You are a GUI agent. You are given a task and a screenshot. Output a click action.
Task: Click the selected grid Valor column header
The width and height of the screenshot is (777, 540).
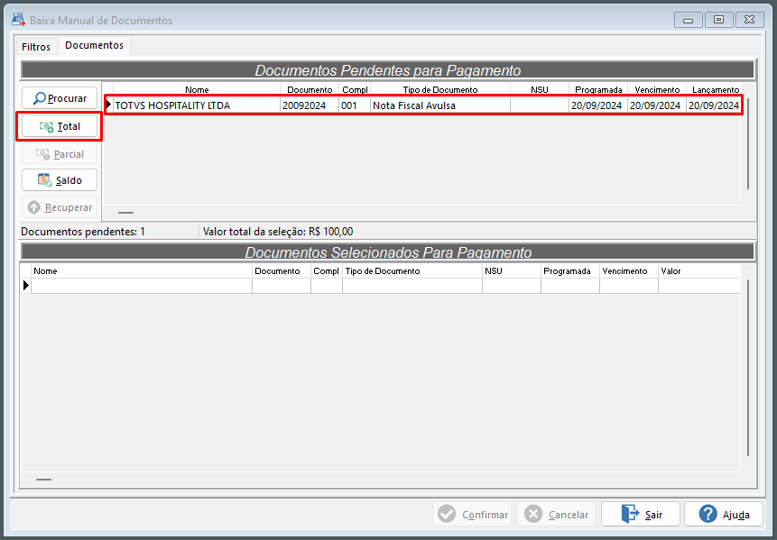[x=699, y=271]
